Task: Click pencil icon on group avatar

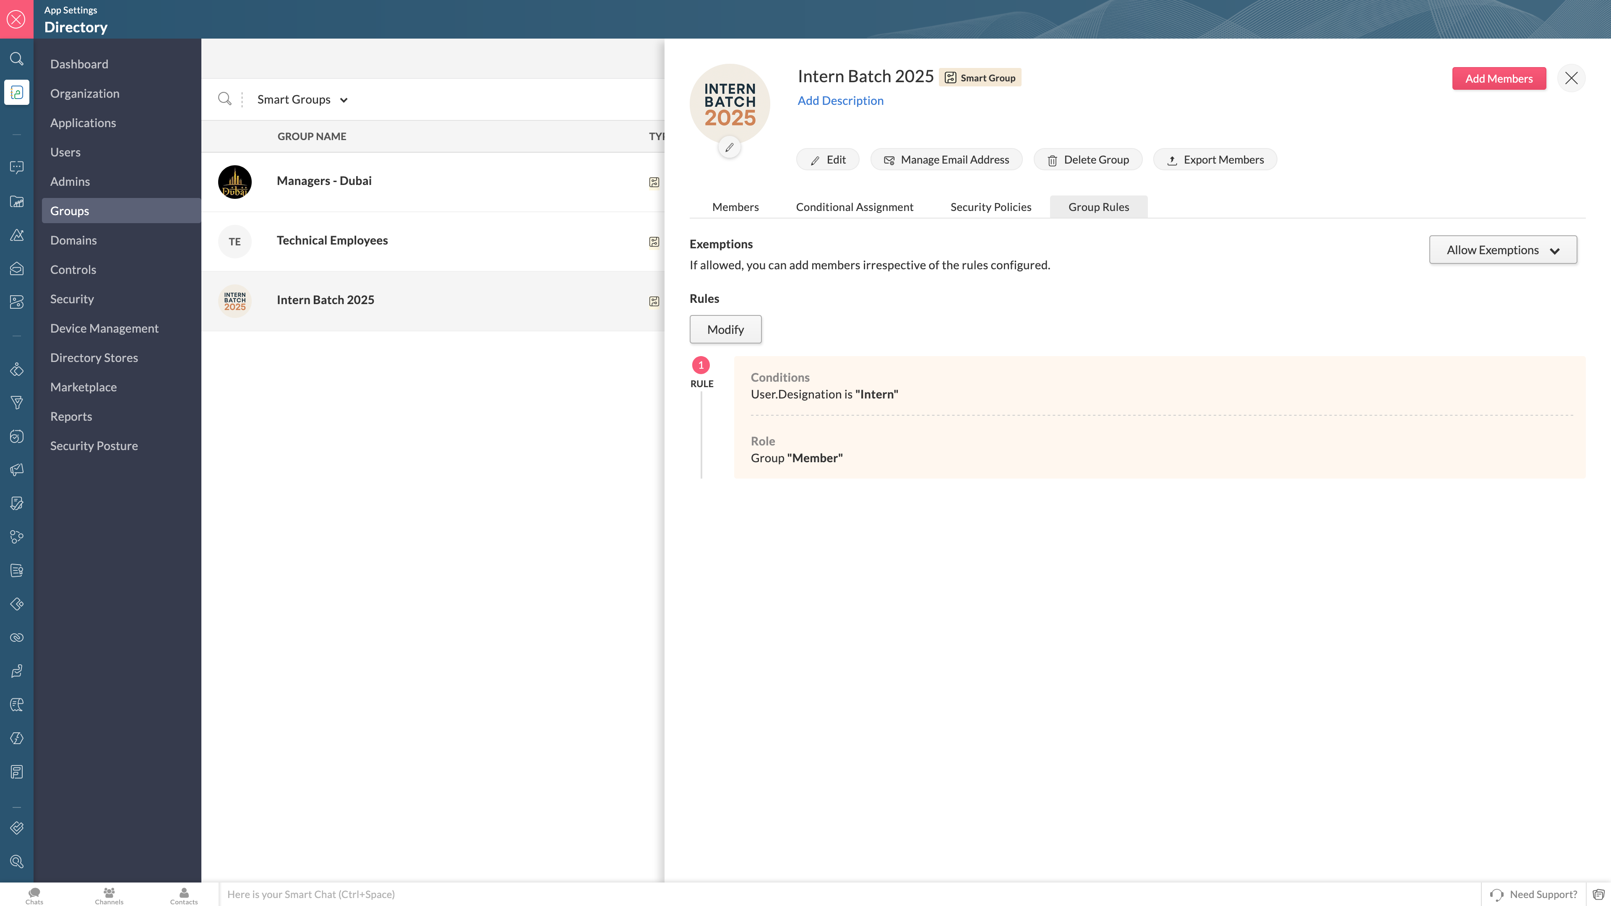Action: click(x=729, y=148)
